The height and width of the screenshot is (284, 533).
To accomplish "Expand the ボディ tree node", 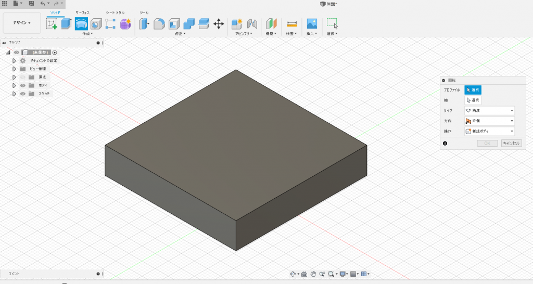I will (x=14, y=85).
